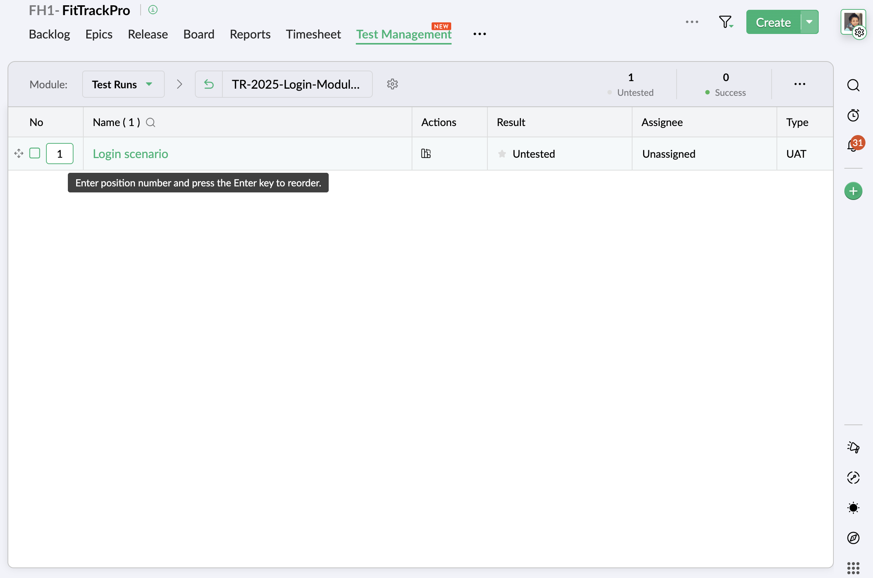
Task: Open the Create button dropdown arrow
Action: tap(809, 22)
